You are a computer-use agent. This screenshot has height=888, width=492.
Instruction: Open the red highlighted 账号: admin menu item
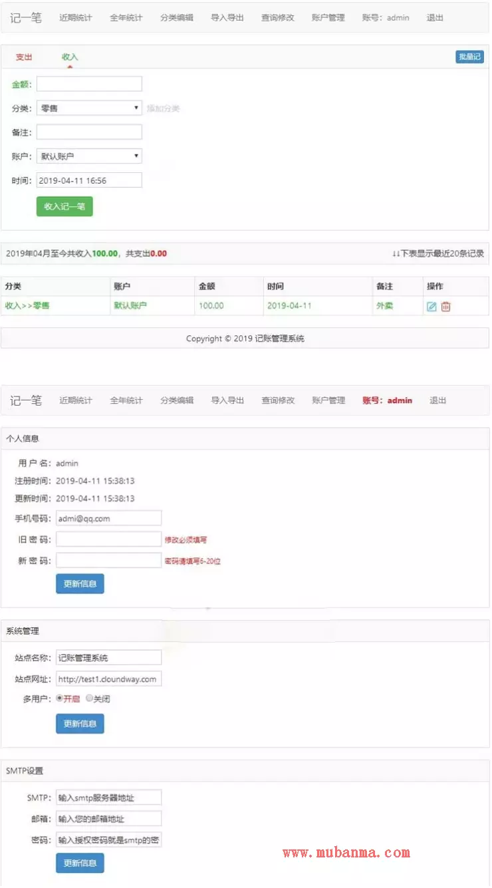pos(387,400)
